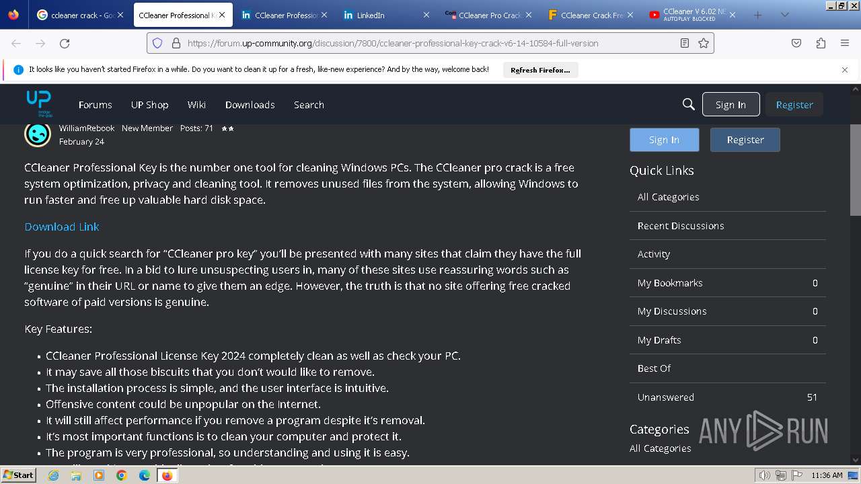The width and height of the screenshot is (861, 484).
Task: Click the blue sidebar Sign In button
Action: click(664, 140)
